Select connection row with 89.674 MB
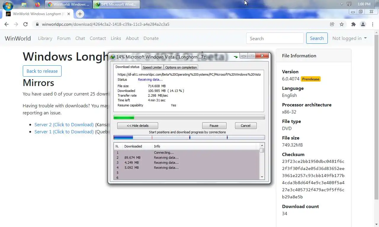The width and height of the screenshot is (379, 227). tap(187, 158)
